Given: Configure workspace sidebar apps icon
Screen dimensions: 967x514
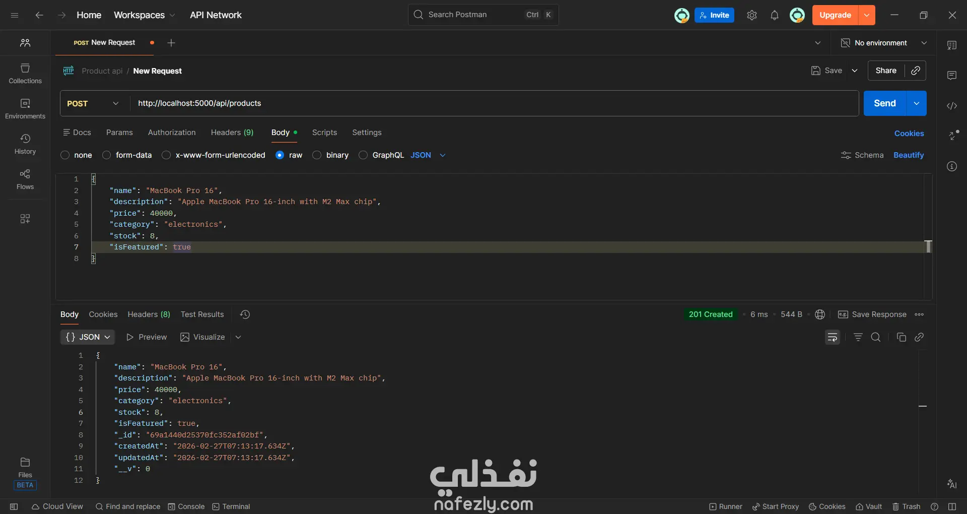Looking at the screenshot, I should tap(25, 219).
